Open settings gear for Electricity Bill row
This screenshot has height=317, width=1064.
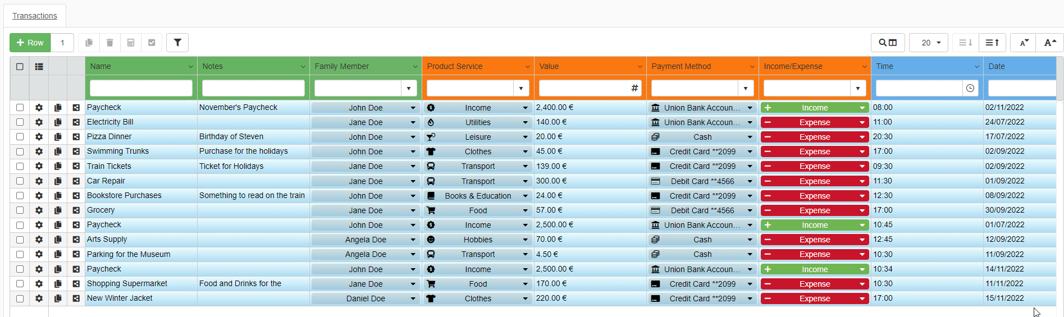[39, 122]
